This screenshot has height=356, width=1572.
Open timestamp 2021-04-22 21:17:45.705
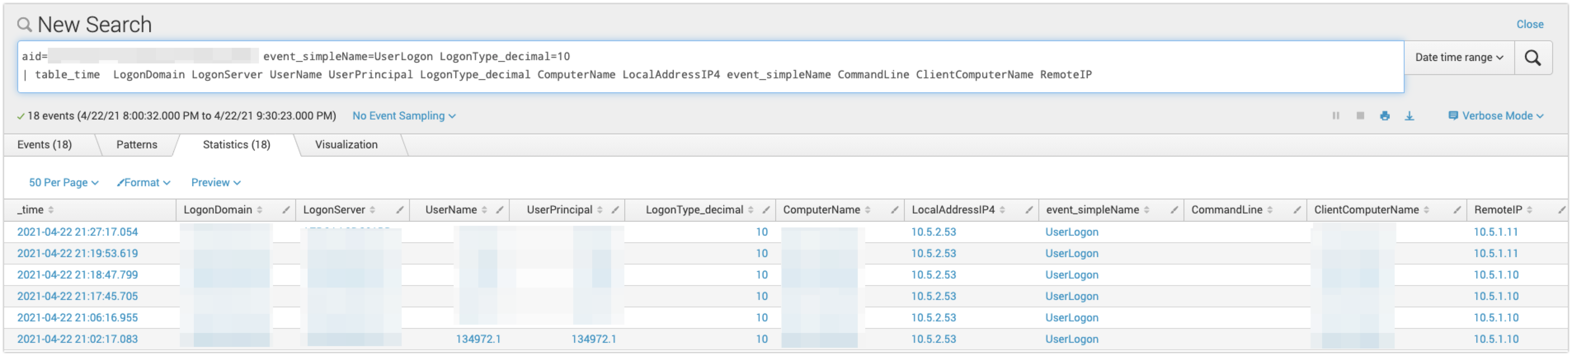78,296
